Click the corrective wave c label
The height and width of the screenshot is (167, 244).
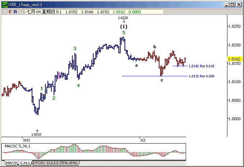click(x=162, y=80)
